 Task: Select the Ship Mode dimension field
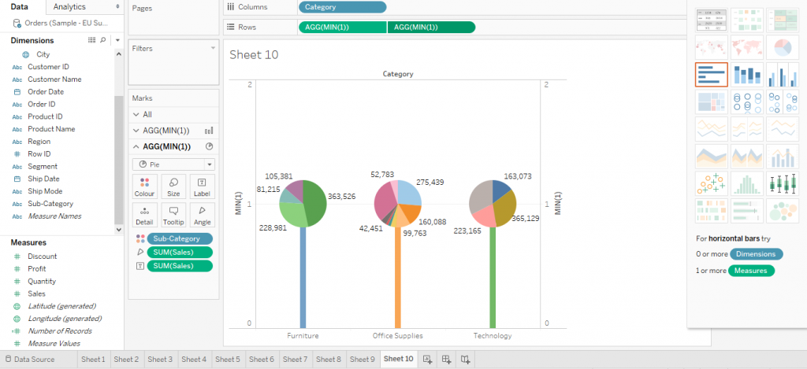(45, 191)
